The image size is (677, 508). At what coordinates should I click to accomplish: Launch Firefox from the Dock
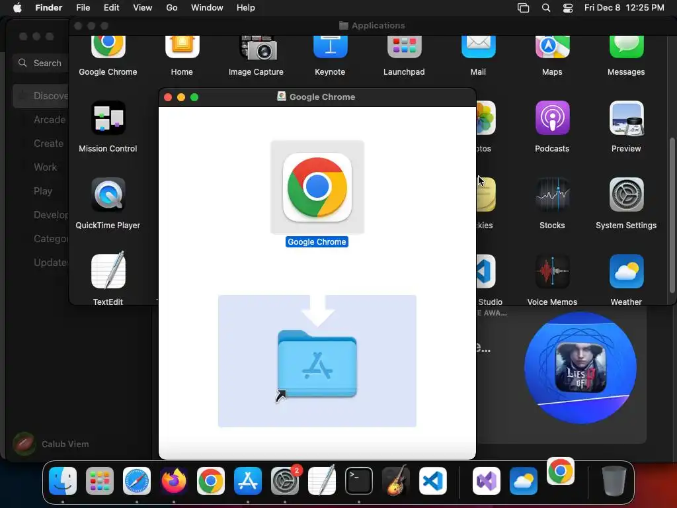pos(174,481)
